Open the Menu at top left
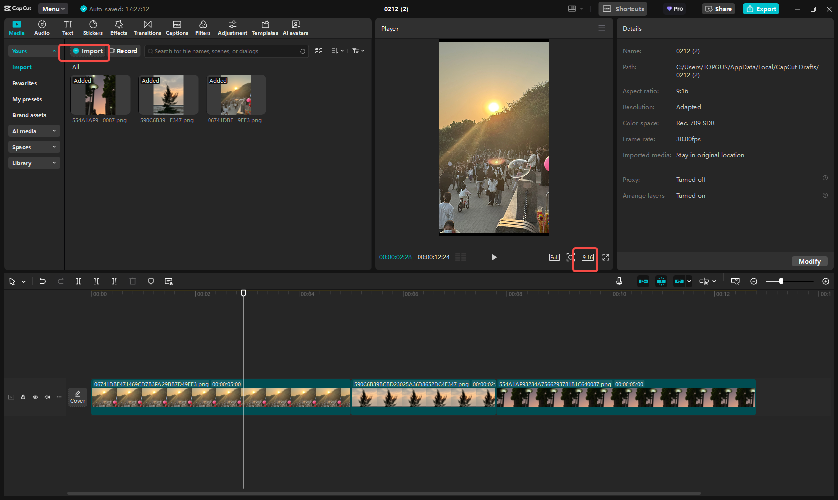 click(53, 8)
